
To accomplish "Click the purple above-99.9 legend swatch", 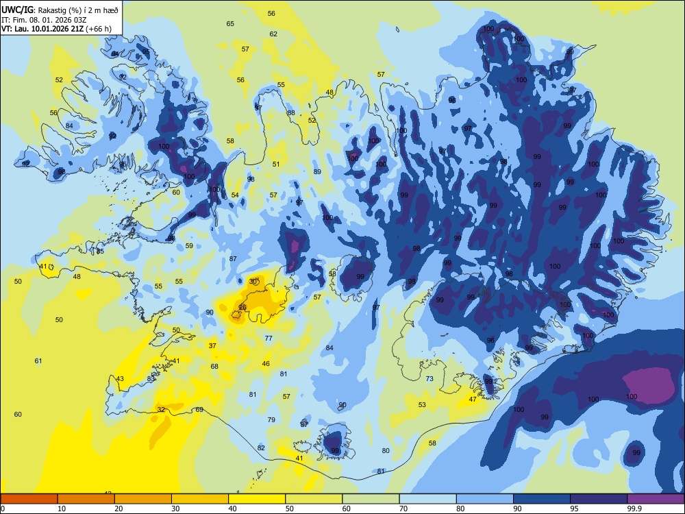I will pyautogui.click(x=656, y=499).
